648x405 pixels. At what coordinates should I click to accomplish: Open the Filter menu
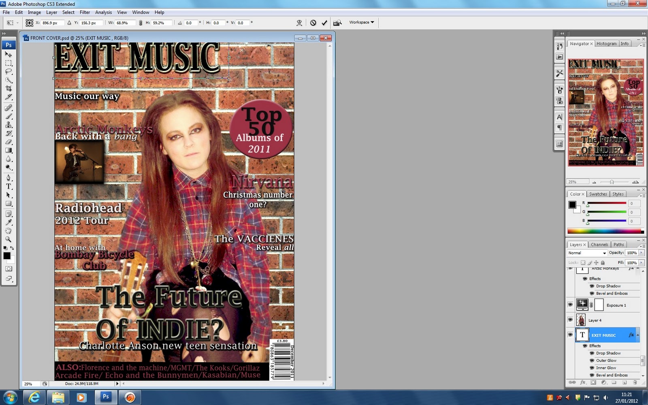click(x=85, y=12)
